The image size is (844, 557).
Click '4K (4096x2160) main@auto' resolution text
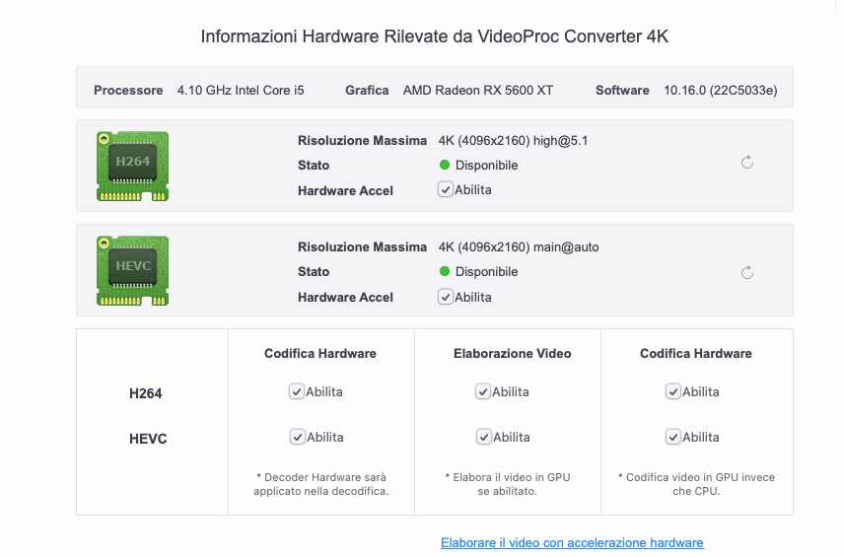[x=519, y=247]
